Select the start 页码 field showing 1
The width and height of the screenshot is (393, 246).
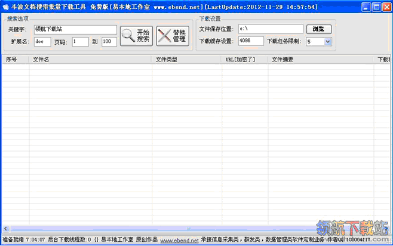click(80, 42)
